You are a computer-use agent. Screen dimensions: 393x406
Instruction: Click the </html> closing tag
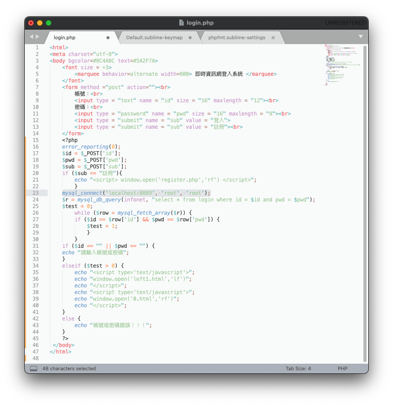60,352
